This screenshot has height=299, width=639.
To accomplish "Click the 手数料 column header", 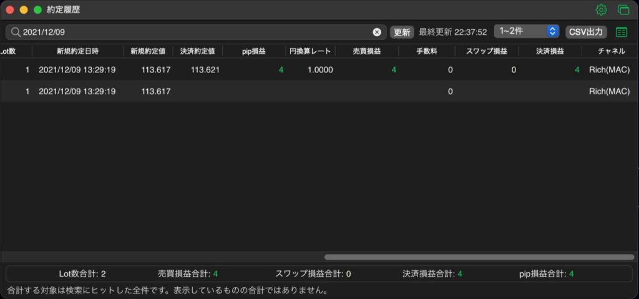I will click(x=427, y=51).
